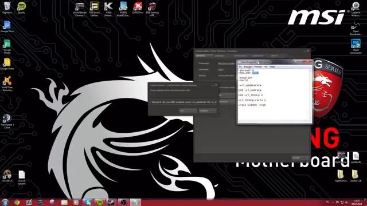Open the Killer Network desktop shortcut
Viewport: 367px width, 206px height.
pyautogui.click(x=108, y=9)
